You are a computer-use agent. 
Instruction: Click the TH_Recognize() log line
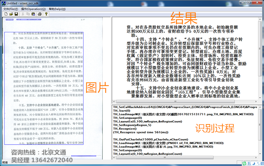(x=125, y=129)
